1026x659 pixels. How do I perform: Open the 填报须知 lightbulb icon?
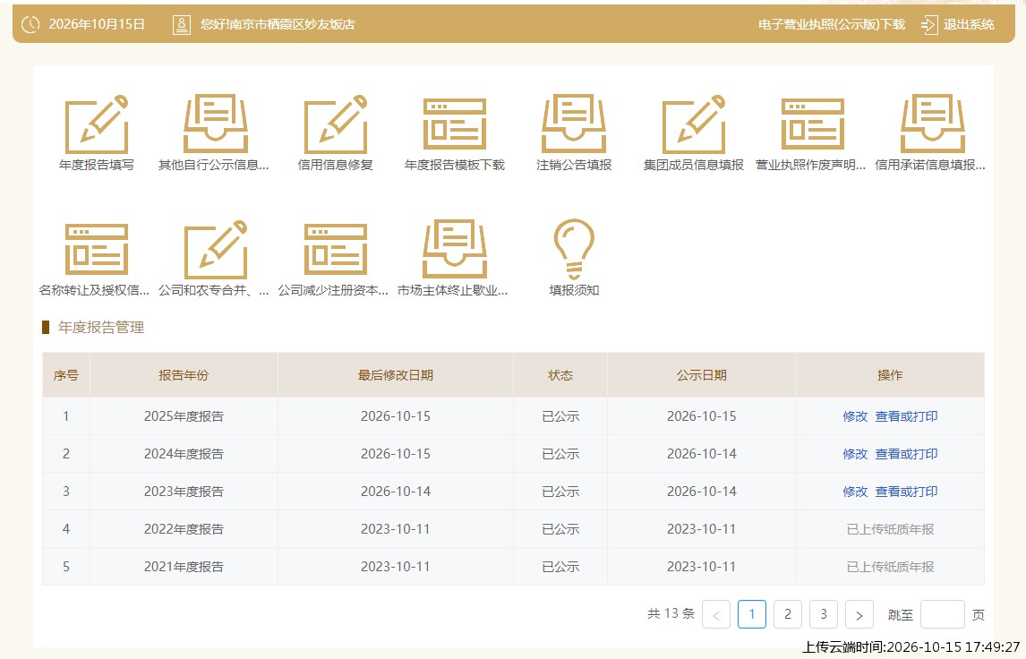point(574,249)
